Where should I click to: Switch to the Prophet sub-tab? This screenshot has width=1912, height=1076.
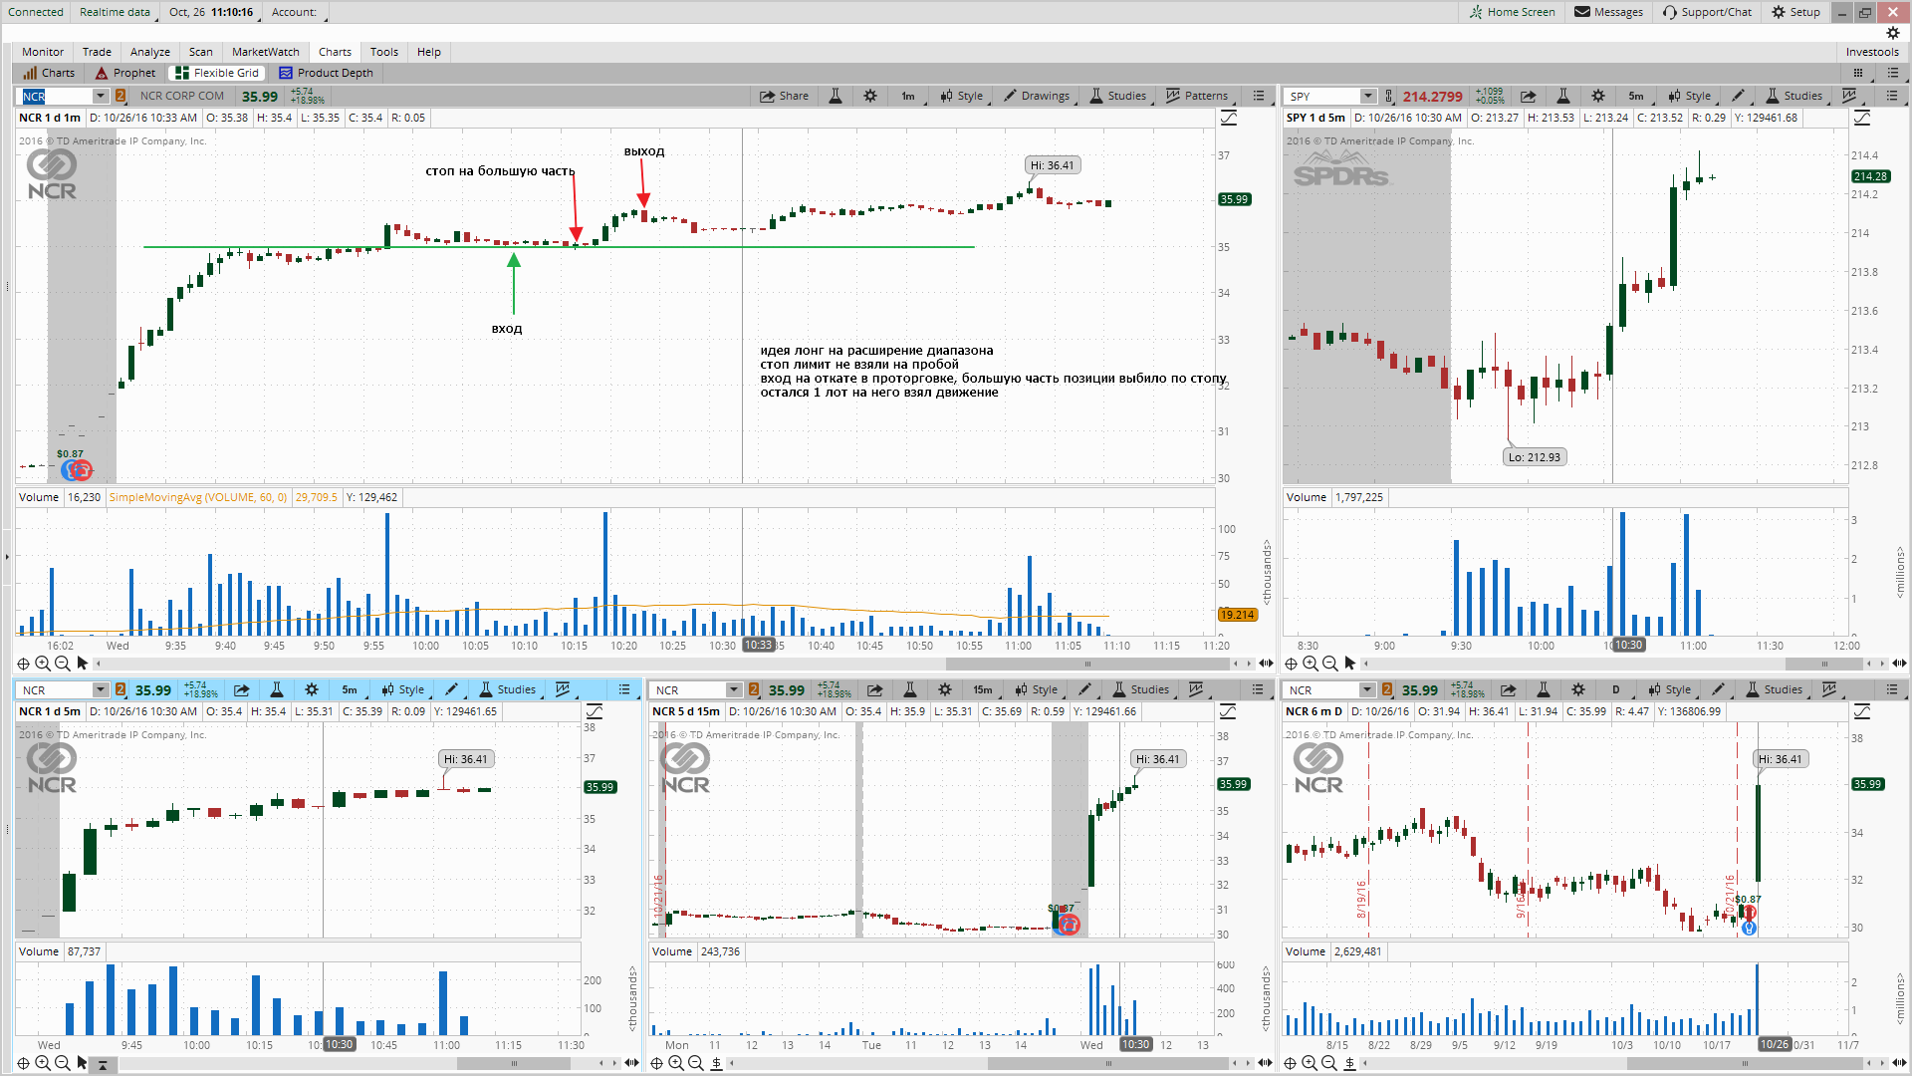coord(126,73)
